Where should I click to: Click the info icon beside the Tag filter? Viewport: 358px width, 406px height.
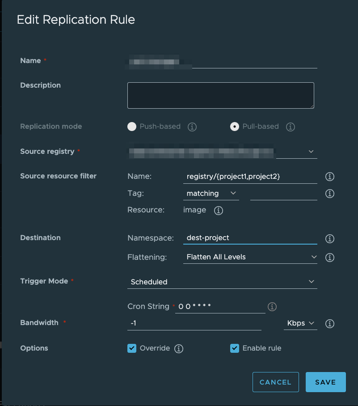click(x=329, y=194)
